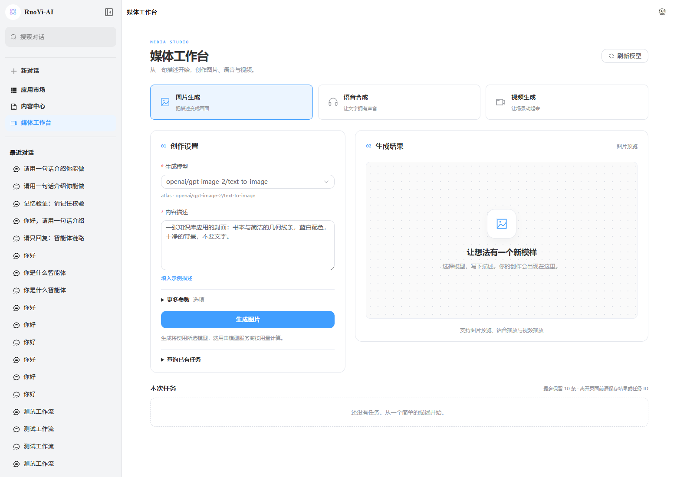This screenshot has height=477, width=677.
Task: Open the 你好，请用一句话介绍 conversation
Action: [61, 221]
